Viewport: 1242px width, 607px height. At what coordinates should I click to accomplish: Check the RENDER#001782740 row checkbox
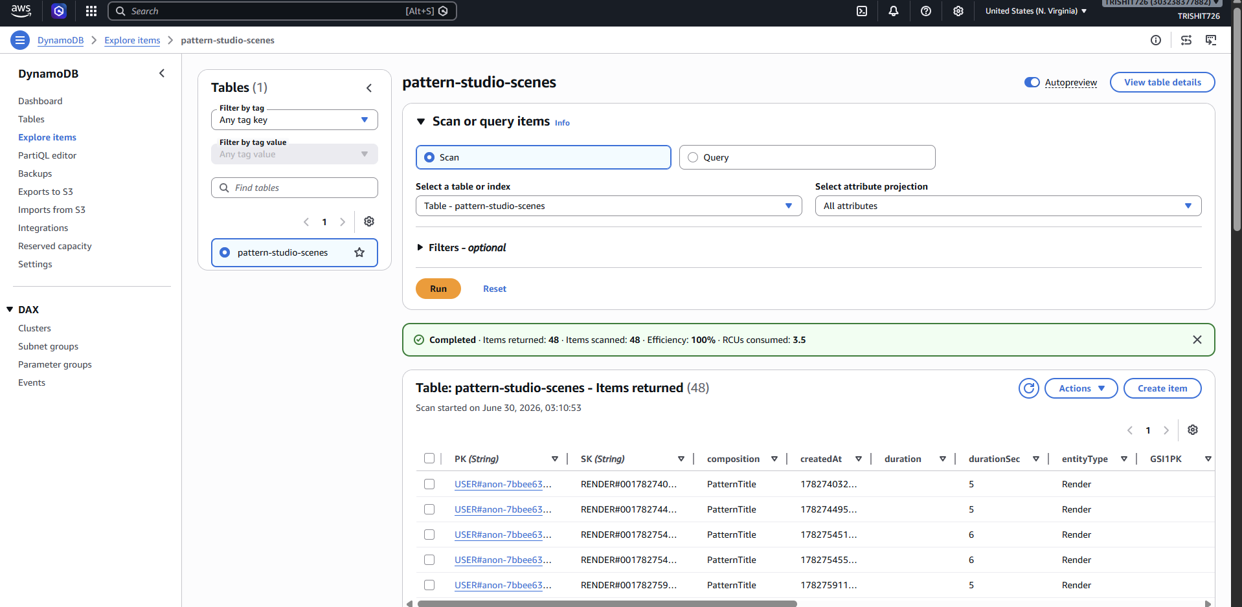(429, 484)
